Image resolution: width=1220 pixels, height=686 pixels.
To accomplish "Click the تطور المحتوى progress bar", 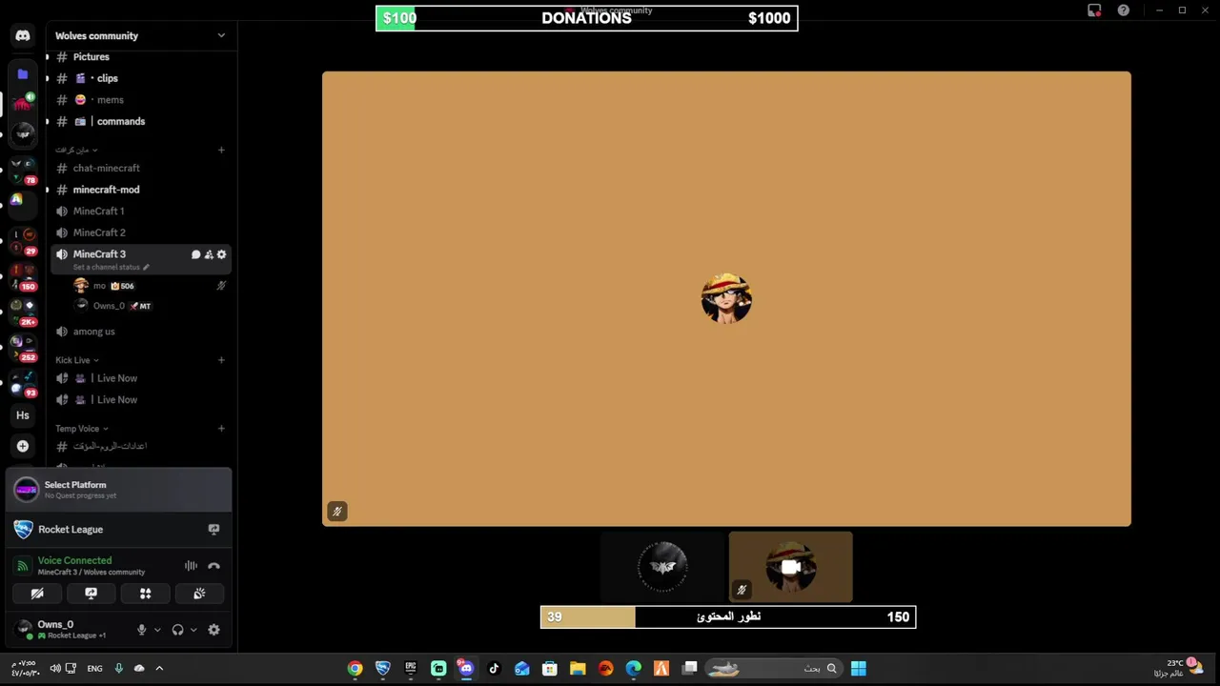I will click(x=728, y=617).
